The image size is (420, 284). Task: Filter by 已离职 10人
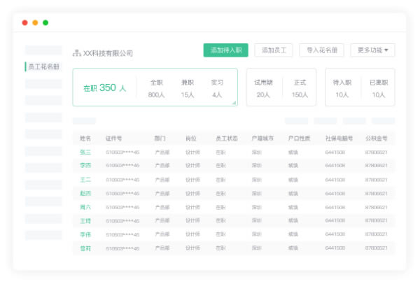tap(379, 89)
